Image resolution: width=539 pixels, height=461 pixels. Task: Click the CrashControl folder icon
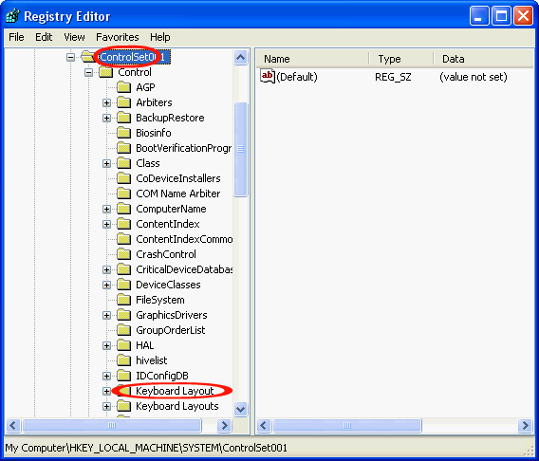coord(123,254)
